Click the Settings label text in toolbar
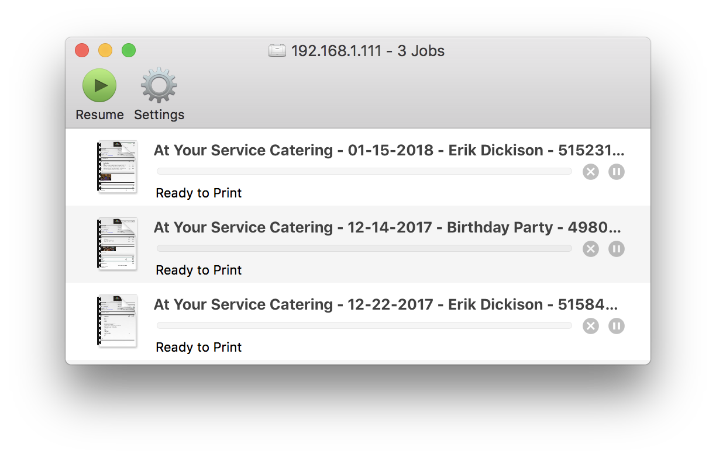Image resolution: width=716 pixels, height=458 pixels. (159, 115)
